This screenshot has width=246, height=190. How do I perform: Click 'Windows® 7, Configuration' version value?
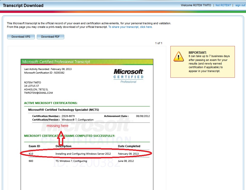tap(77, 120)
